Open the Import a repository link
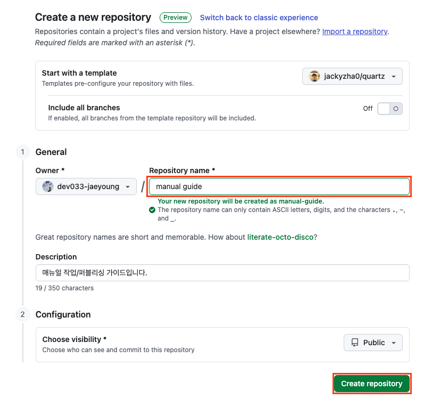Image resolution: width=432 pixels, height=407 pixels. (355, 31)
